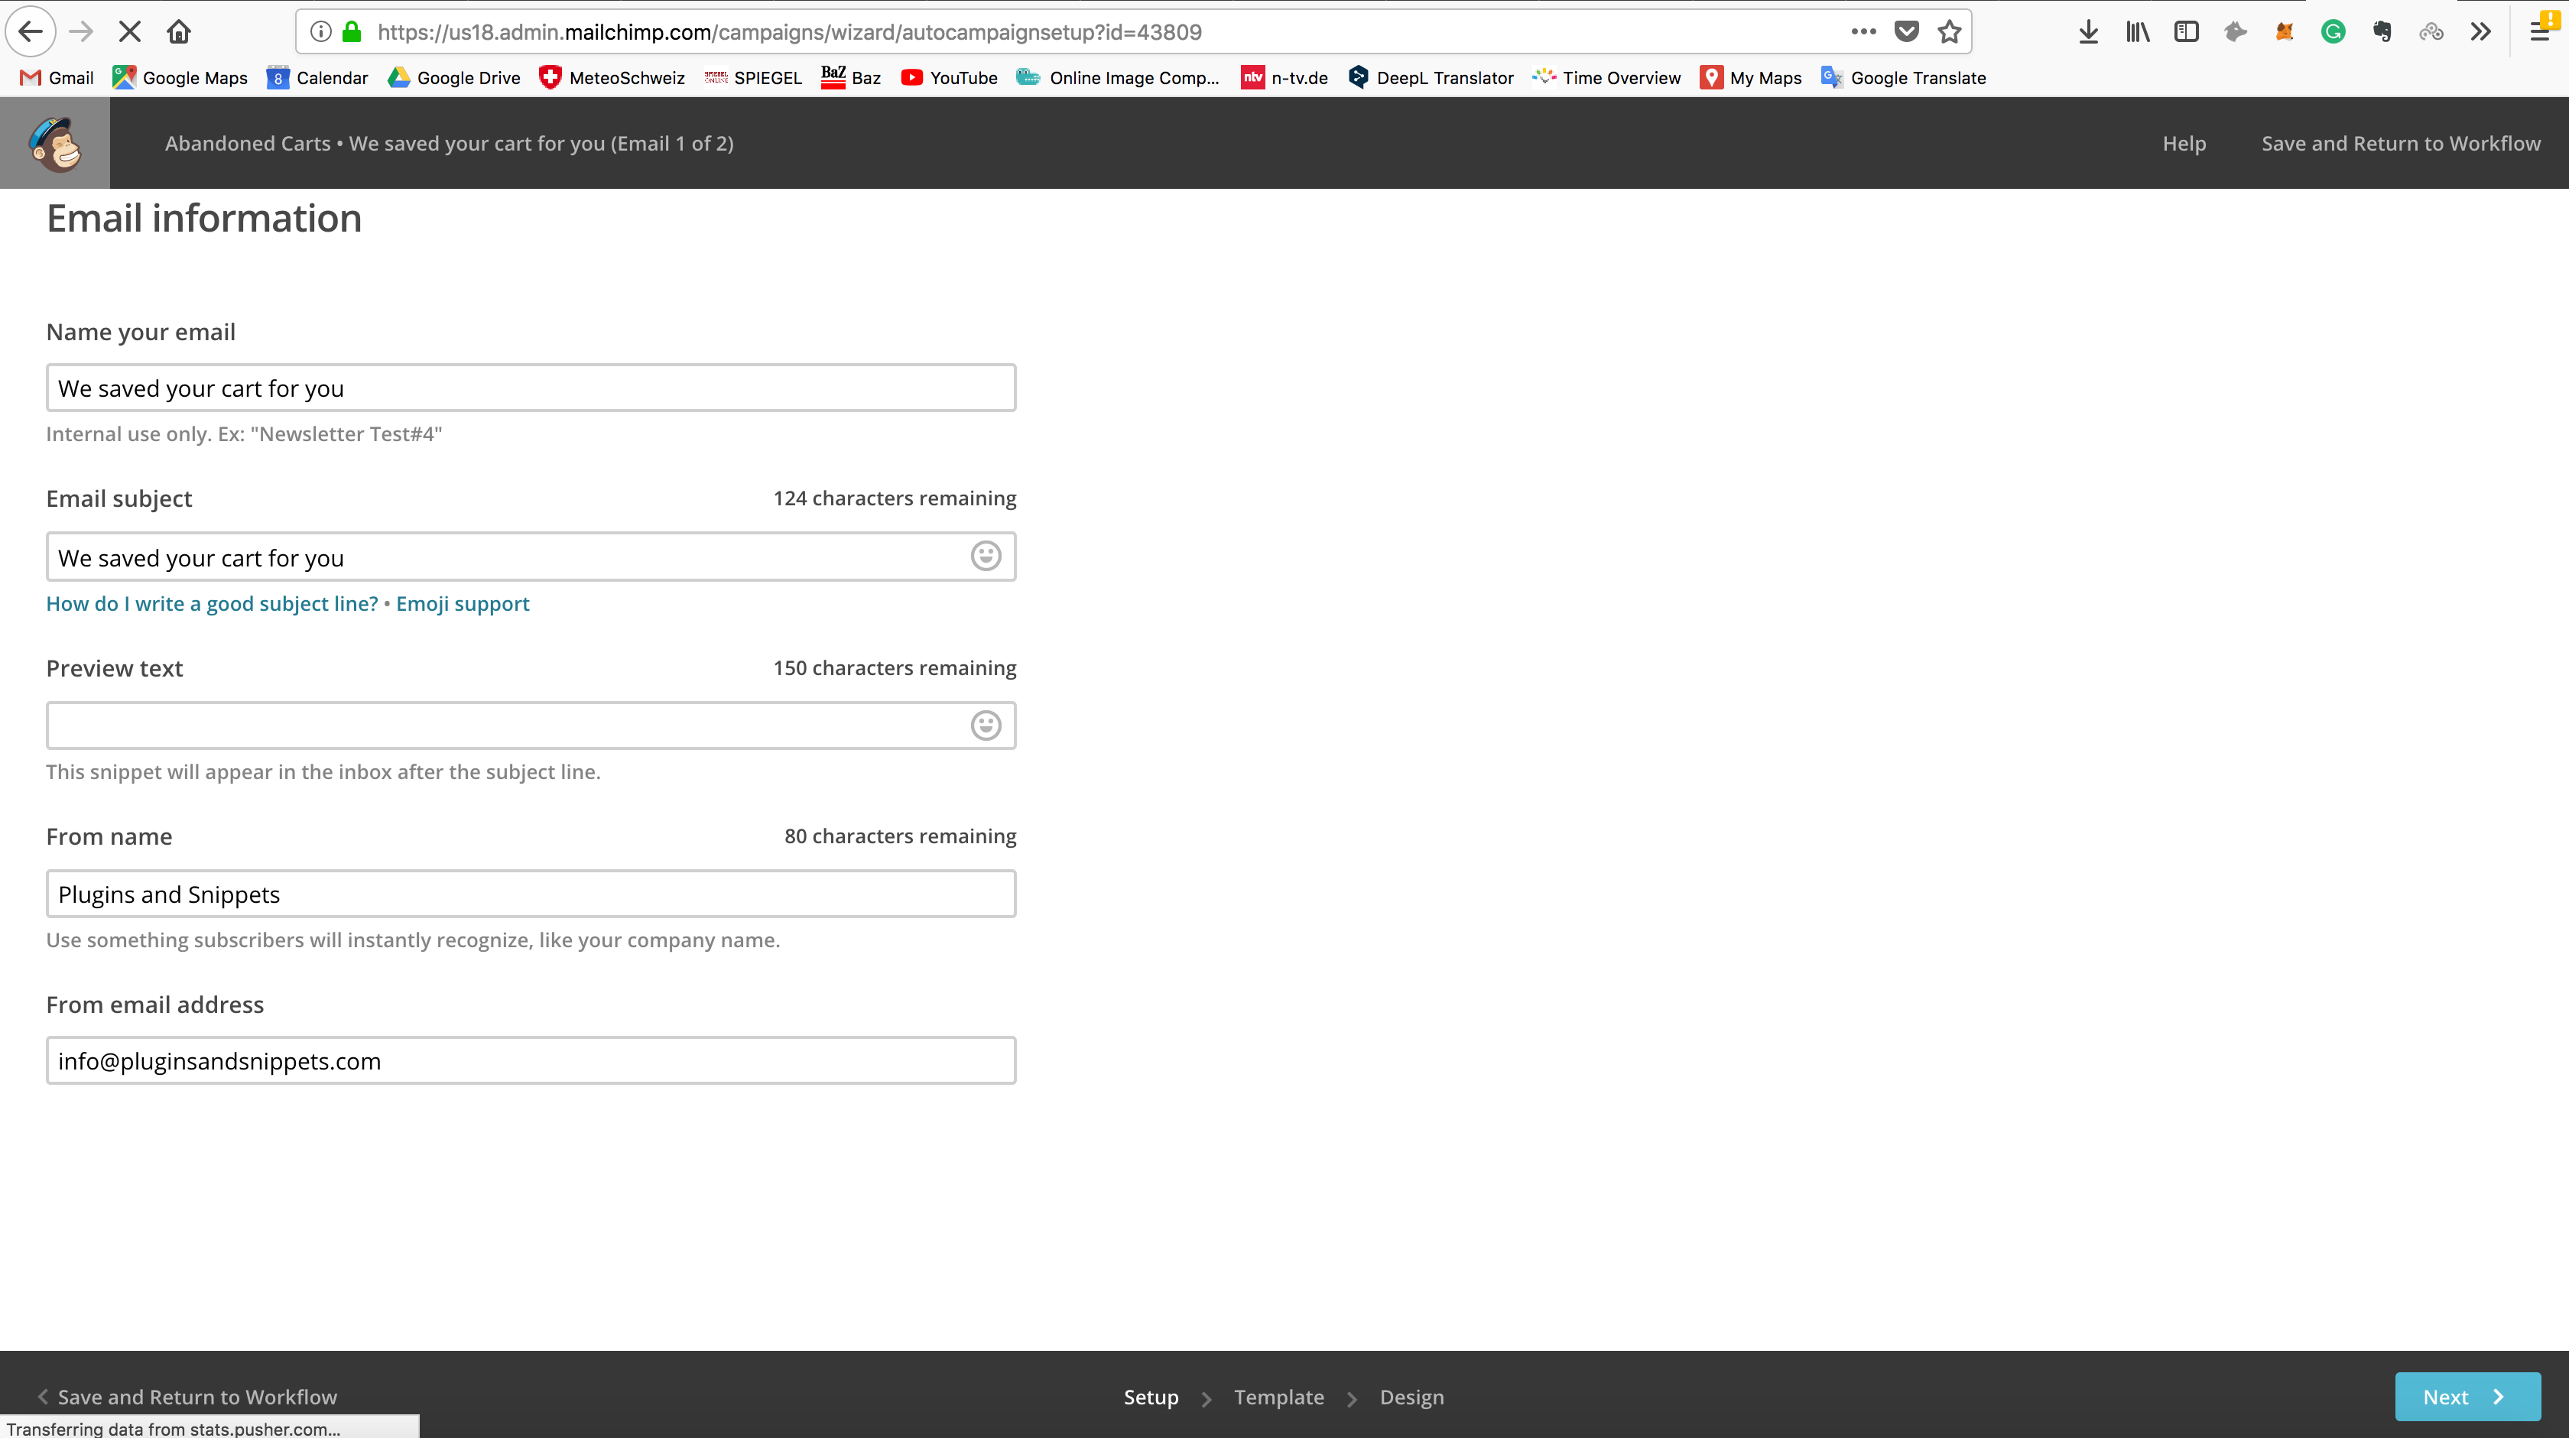
Task: Click the Pocket save icon in address bar
Action: pyautogui.click(x=1906, y=32)
